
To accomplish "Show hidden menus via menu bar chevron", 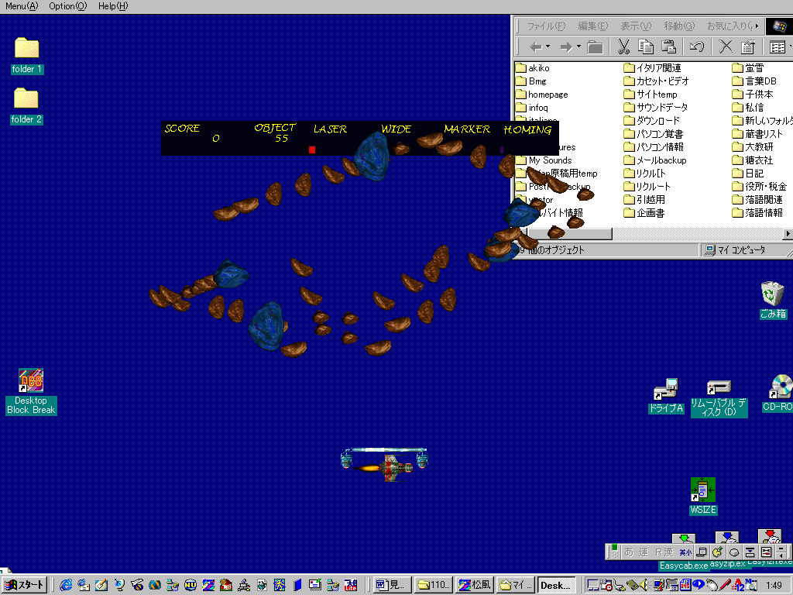I will pyautogui.click(x=757, y=26).
